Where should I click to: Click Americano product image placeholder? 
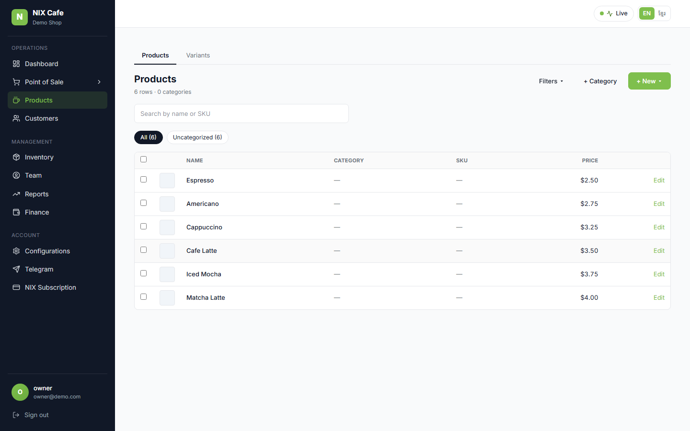(167, 204)
